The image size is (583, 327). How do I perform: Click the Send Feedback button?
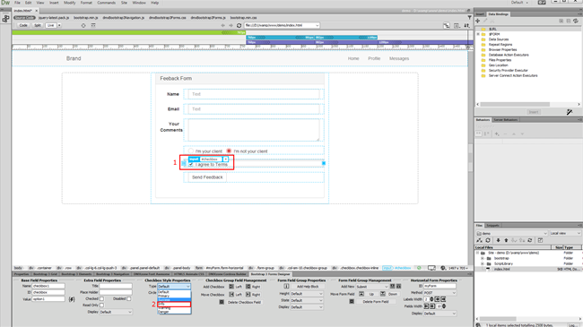(x=207, y=177)
